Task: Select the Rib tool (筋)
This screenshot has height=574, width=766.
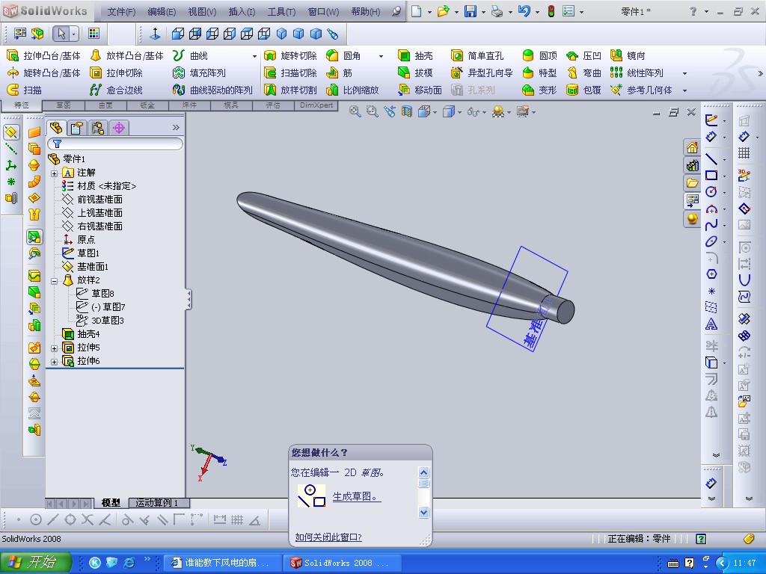Action: (340, 72)
